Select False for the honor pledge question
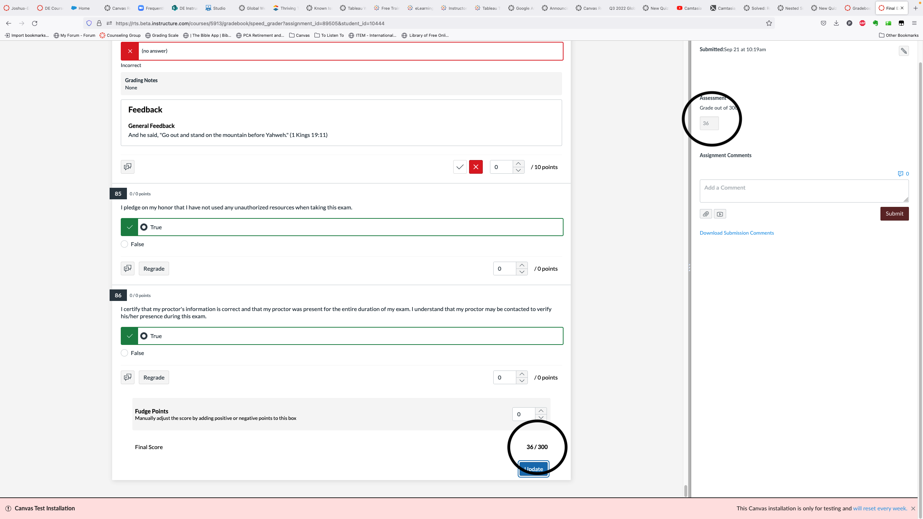Image resolution: width=923 pixels, height=519 pixels. 124,244
